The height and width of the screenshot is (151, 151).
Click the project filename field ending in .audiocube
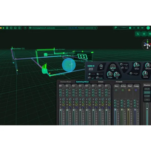pyautogui.click(x=49, y=28)
